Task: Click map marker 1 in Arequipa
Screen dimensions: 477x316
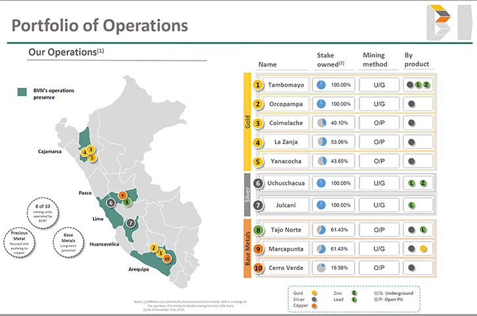Action: click(161, 253)
